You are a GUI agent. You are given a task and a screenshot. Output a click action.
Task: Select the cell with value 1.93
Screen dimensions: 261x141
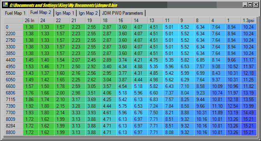coord(31,113)
